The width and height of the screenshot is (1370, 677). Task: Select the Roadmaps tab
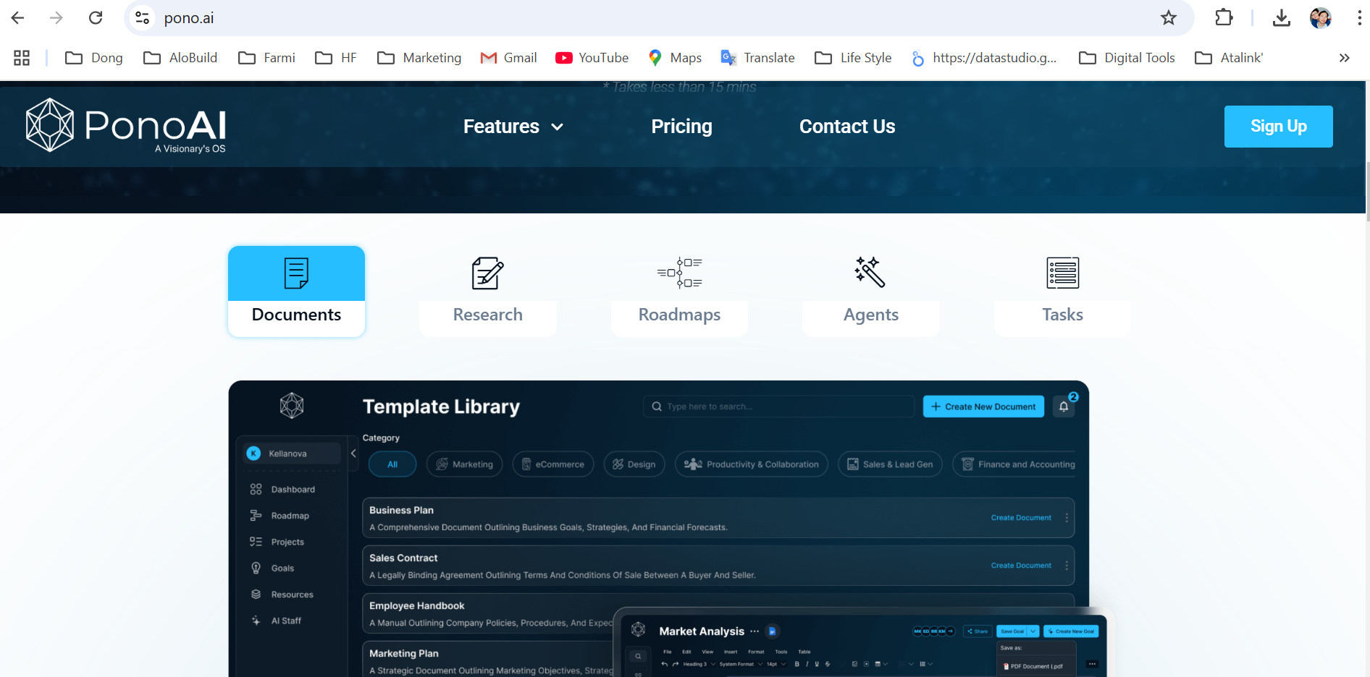(x=679, y=291)
